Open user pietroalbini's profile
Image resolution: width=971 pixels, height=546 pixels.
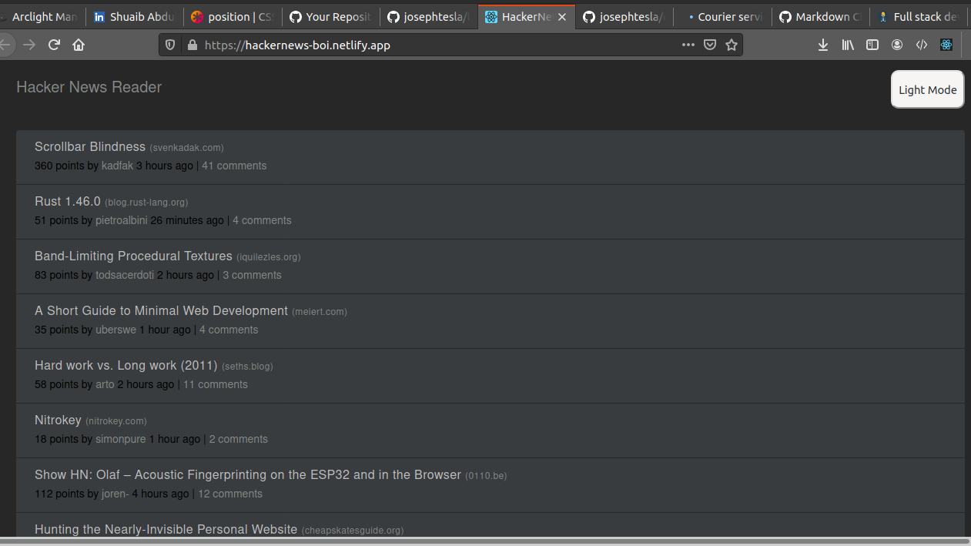tap(122, 220)
